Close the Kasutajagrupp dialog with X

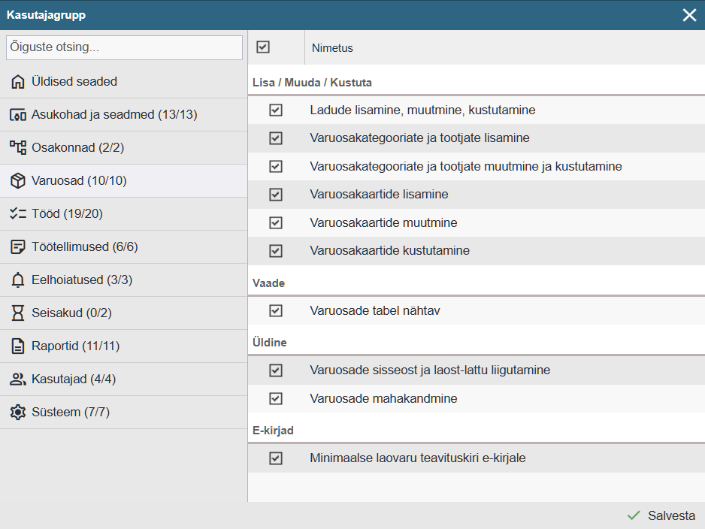(689, 15)
